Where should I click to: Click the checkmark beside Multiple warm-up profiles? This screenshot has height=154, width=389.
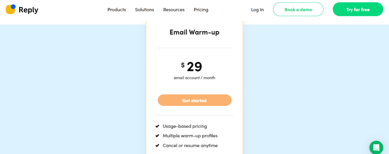coord(157,136)
